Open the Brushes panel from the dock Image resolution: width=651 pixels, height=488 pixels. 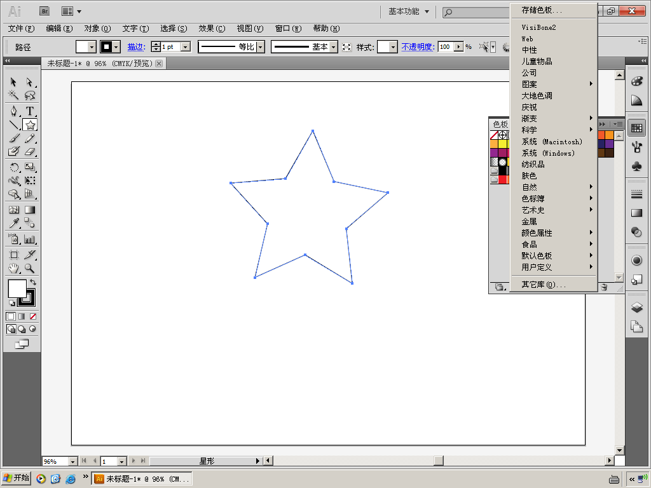point(636,147)
